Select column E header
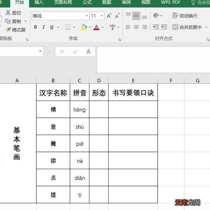Viewport: 210px width, 210px height. click(x=133, y=81)
